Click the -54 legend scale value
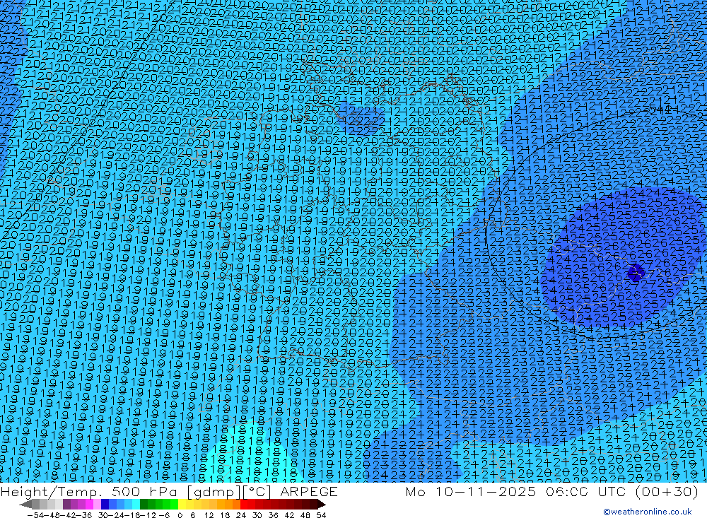 [x=35, y=515]
